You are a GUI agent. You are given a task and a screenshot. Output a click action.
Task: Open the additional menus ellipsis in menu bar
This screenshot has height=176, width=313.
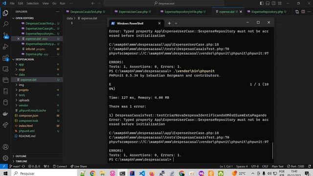[71, 3]
